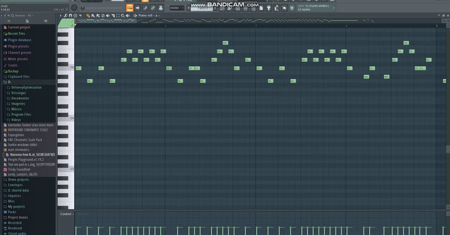Open the plugin picker plug icon
Image resolution: width=450 pixels, height=235 pixels.
point(268,8)
